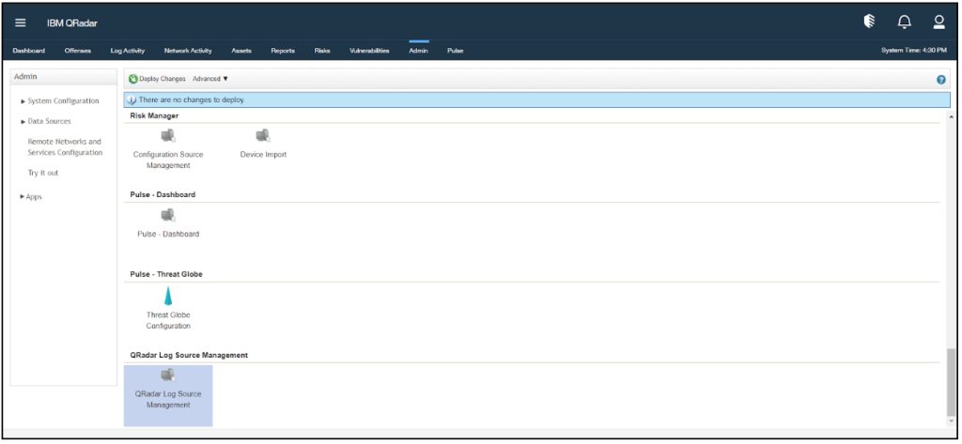This screenshot has width=962, height=444.
Task: Open the hamburger navigation menu
Action: click(21, 23)
